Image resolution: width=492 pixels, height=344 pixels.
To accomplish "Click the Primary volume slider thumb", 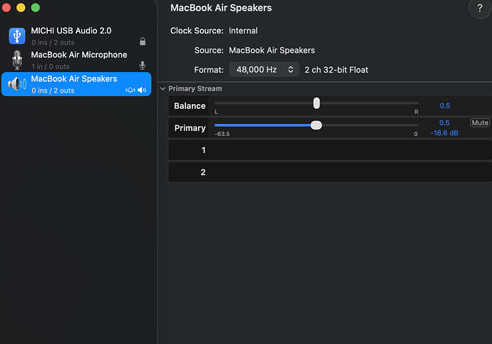I will click(x=317, y=125).
